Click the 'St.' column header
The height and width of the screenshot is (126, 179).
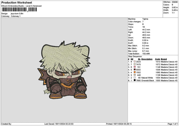coord(139,59)
